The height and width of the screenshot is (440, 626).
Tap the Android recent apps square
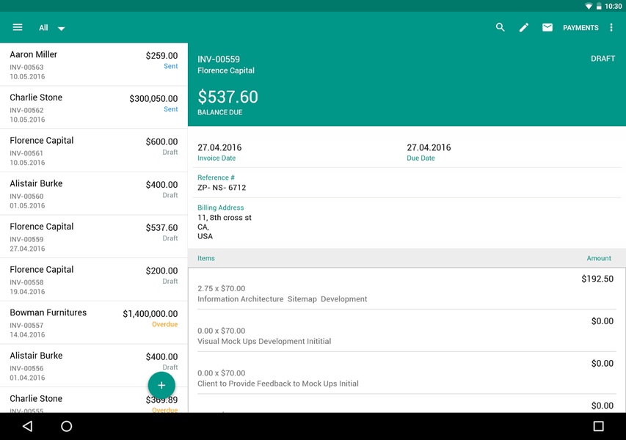pyautogui.click(x=598, y=426)
